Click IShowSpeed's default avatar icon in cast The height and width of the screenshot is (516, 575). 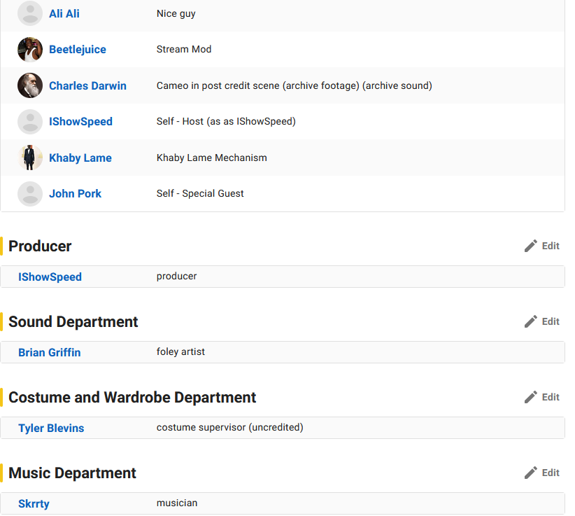click(30, 122)
